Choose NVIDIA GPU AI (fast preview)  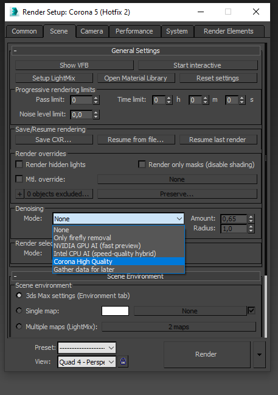tap(119, 246)
